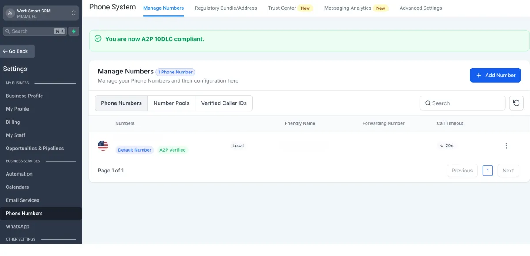Image resolution: width=530 pixels, height=256 pixels.
Task: Click the magnifier icon in sidebar search
Action: coord(8,31)
